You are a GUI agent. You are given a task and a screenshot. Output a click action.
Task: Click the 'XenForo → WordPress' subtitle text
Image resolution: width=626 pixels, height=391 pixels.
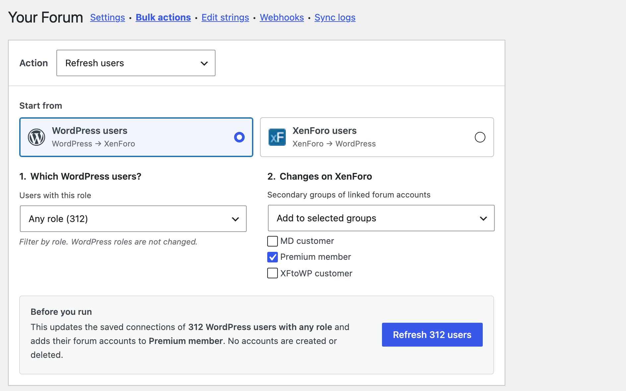point(334,144)
